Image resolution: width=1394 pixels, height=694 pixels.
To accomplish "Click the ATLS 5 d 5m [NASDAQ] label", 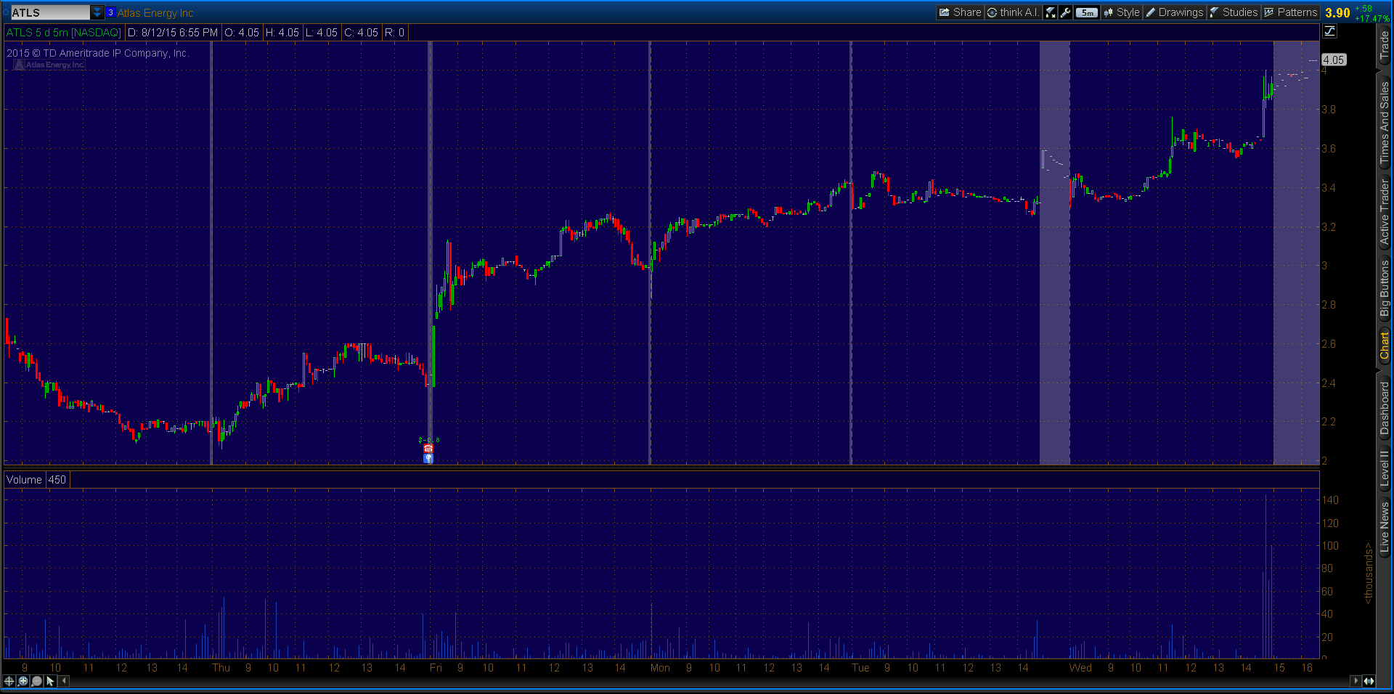I will [x=64, y=33].
